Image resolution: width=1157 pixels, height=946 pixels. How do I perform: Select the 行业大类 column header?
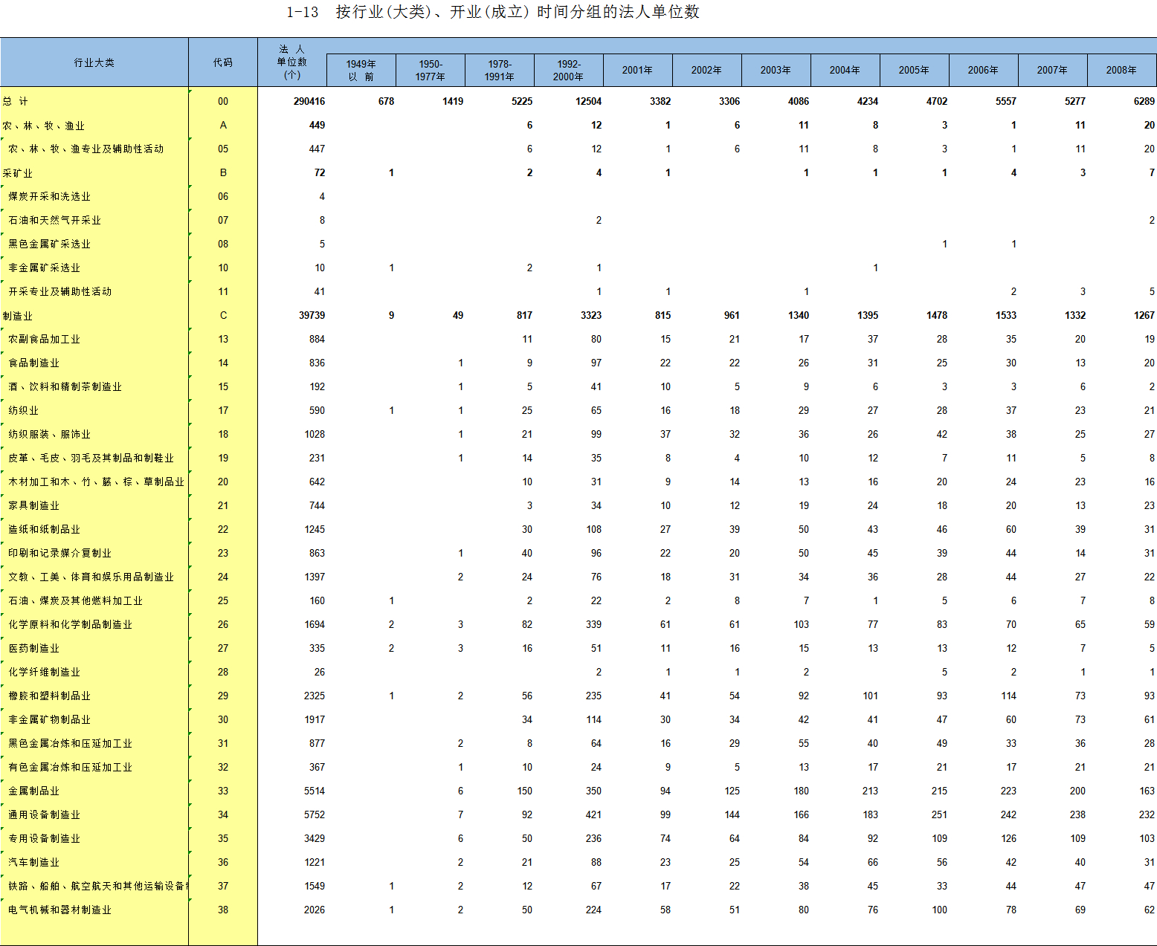coord(94,62)
